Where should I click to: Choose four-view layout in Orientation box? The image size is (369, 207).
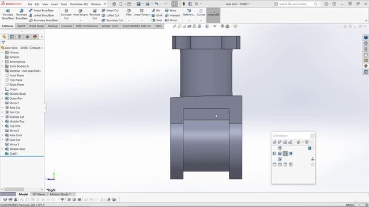point(291,164)
